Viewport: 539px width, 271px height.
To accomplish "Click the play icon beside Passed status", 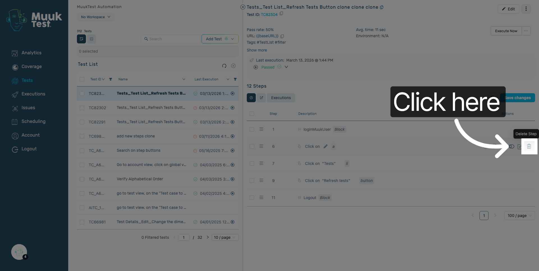I will pyautogui.click(x=256, y=67).
